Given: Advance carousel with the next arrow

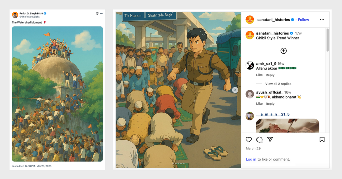Looking at the screenshot, I should (x=235, y=90).
